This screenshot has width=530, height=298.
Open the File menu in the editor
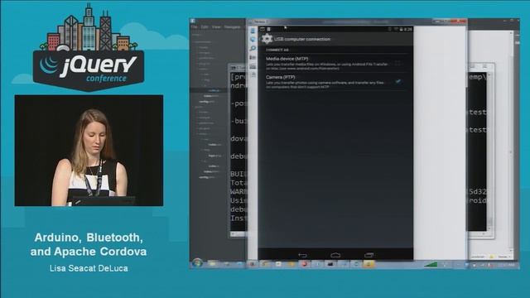coord(194,27)
